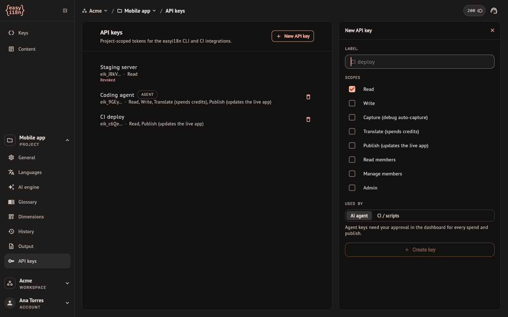Open Content in the sidebar

click(37, 49)
